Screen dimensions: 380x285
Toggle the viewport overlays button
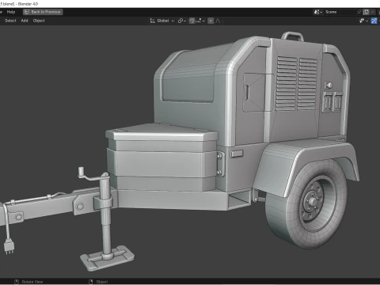point(374,21)
